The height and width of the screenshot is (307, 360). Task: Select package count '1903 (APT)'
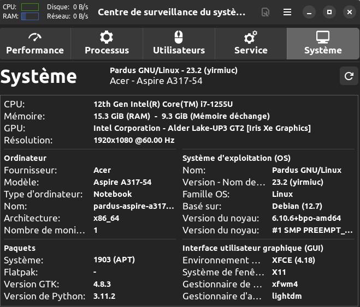(x=114, y=260)
